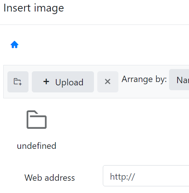Click the cross icon next to Upload
This screenshot has width=189, height=193.
108,82
